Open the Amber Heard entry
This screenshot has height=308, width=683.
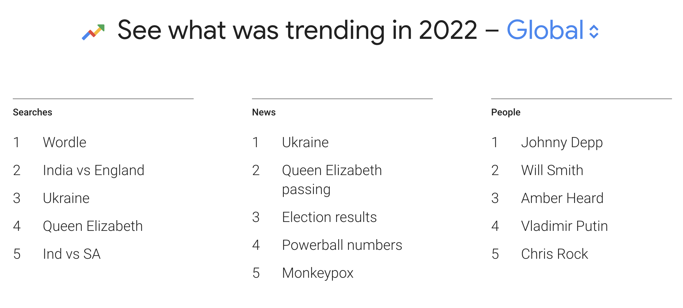click(x=562, y=198)
